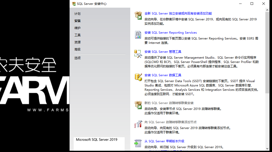Open the 资源 section
This screenshot has width=272, height=152.
(77, 42)
